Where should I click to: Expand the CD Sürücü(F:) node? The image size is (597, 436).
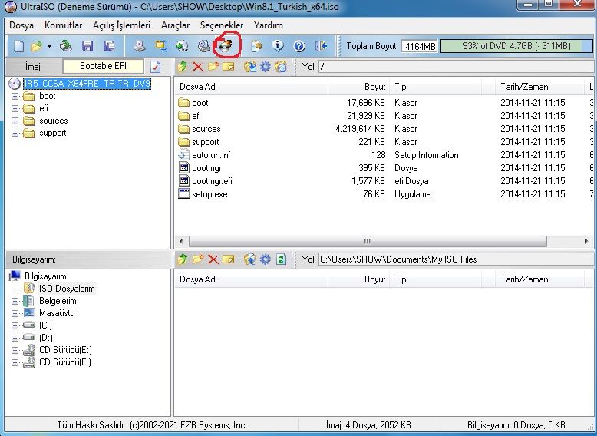[x=15, y=362]
